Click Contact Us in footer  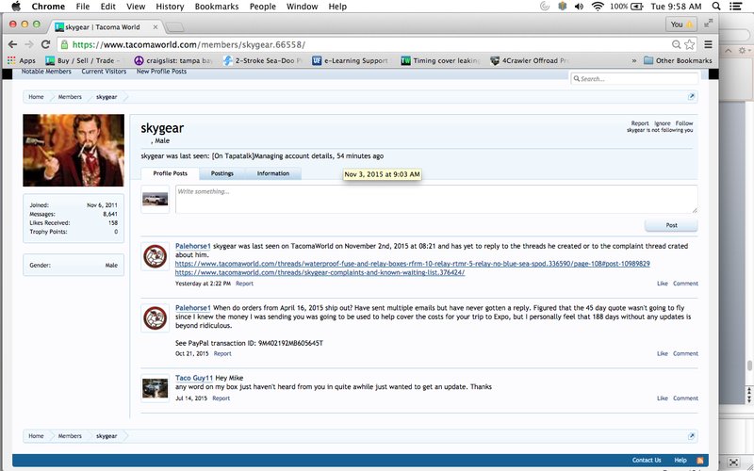pyautogui.click(x=647, y=460)
